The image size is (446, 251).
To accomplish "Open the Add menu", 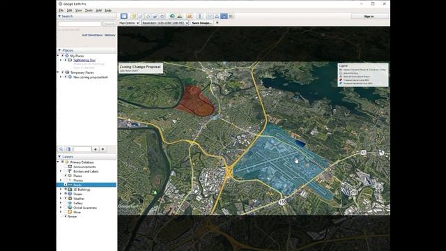I will [x=98, y=10].
